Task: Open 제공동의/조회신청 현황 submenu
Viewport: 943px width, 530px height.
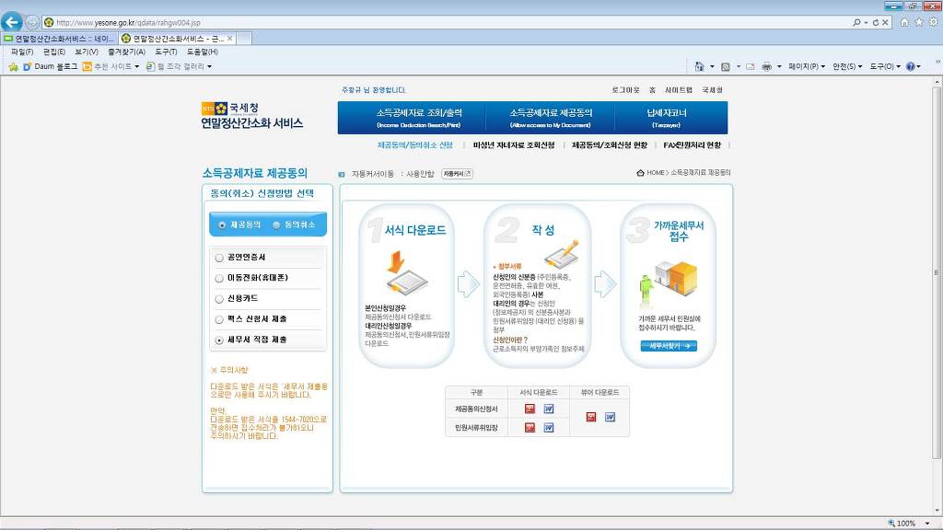Action: tap(610, 145)
